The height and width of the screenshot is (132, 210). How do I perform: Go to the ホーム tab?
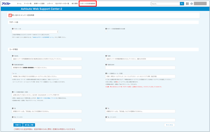click(x=19, y=4)
